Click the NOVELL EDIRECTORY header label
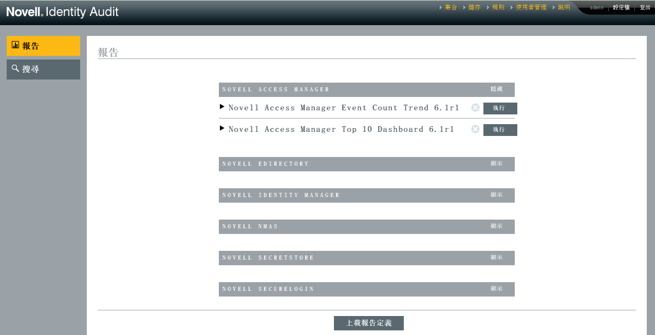Viewport: 655px width, 335px height. [266, 164]
